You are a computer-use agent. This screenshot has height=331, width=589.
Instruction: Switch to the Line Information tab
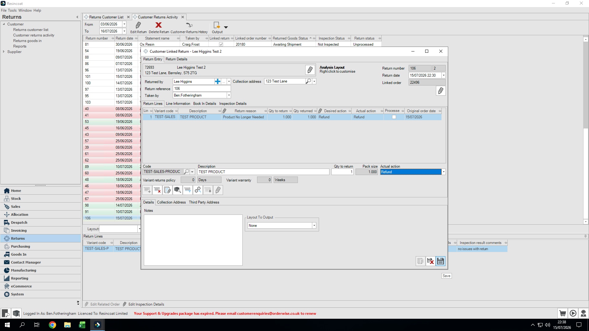(x=178, y=104)
